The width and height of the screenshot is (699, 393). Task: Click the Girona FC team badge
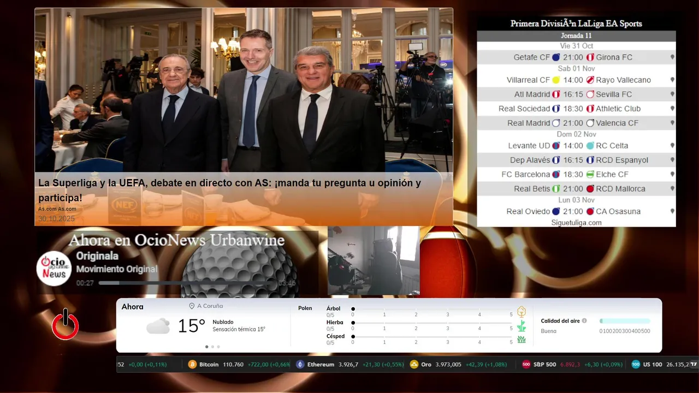(x=590, y=57)
